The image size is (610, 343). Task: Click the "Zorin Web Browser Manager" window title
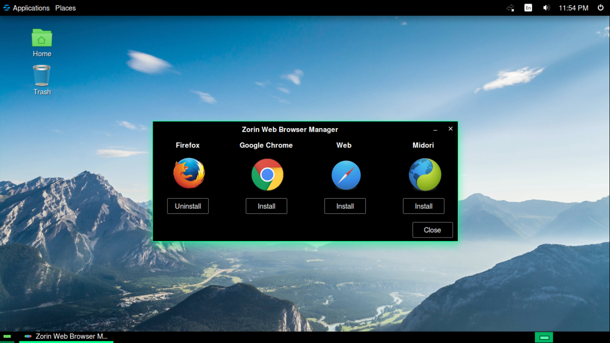coord(290,130)
